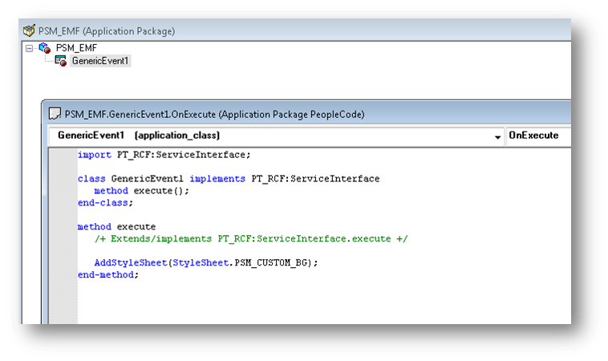Click the dropdown arrow beside application_class
The height and width of the screenshot is (361, 608).
click(497, 137)
